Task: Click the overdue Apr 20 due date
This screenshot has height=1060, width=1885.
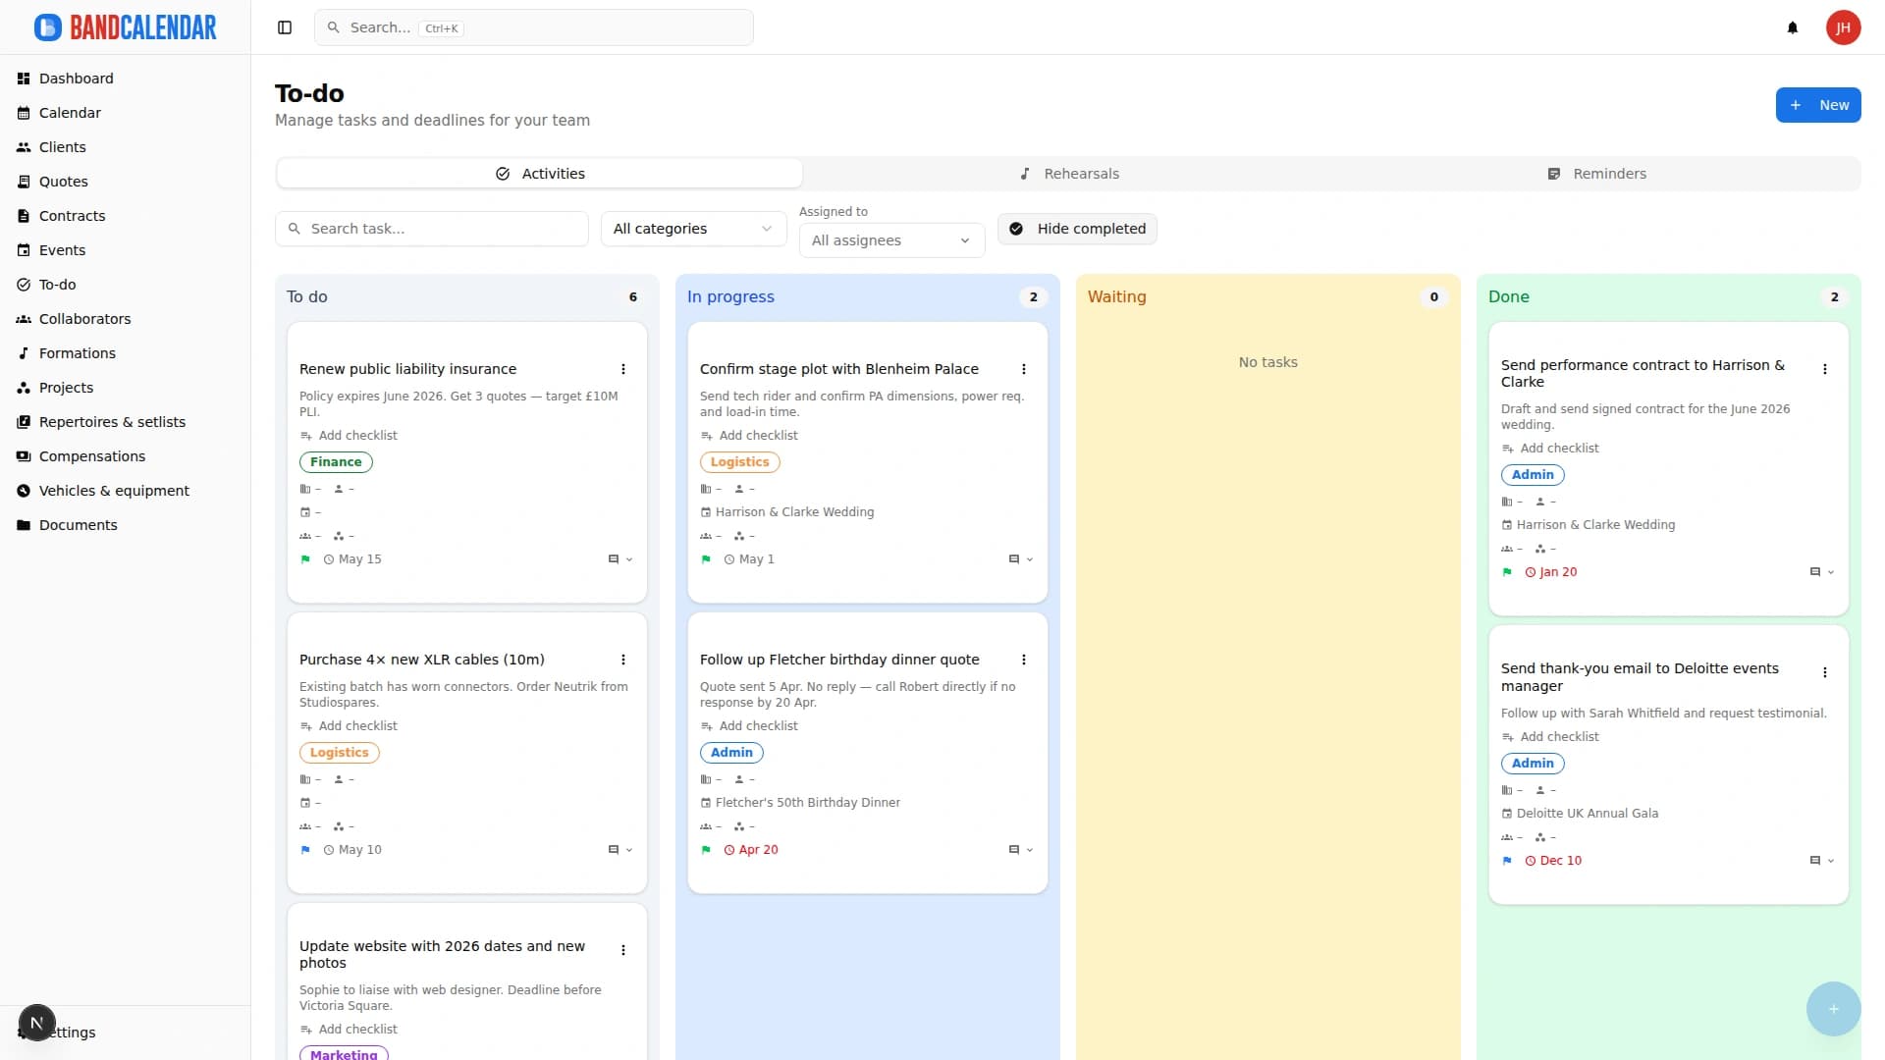Action: (751, 850)
